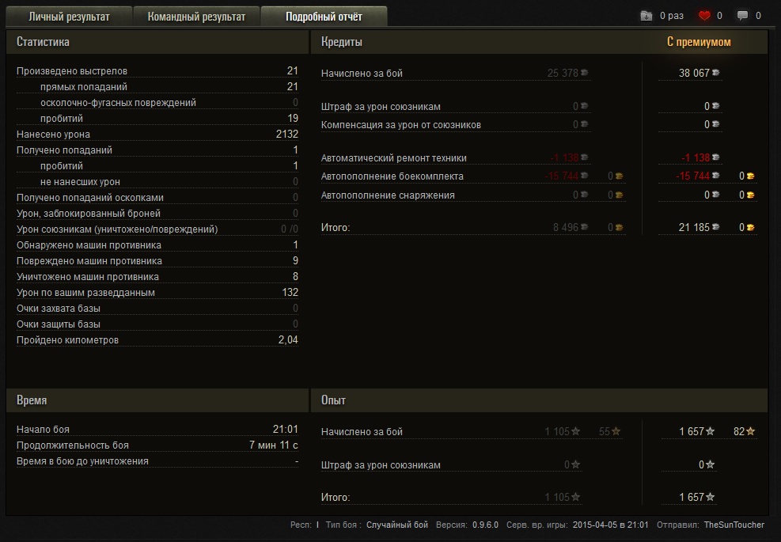Click gold icon in premium Итого row

751,228
